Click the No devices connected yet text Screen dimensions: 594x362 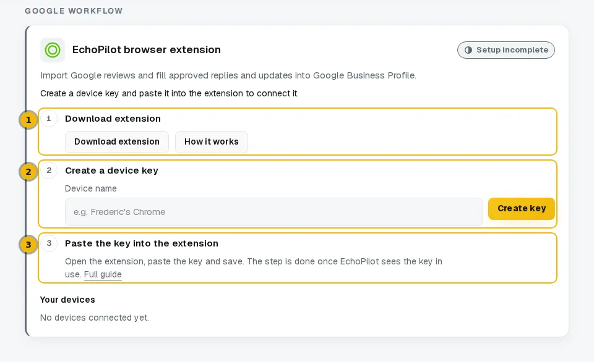(x=95, y=318)
